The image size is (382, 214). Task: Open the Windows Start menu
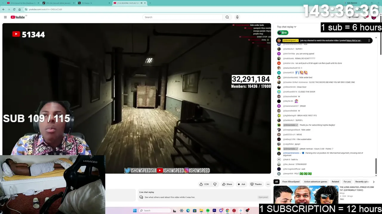[x=135, y=210]
